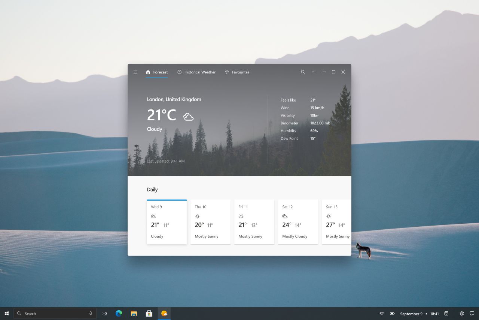The height and width of the screenshot is (320, 479).
Task: Minimize the Weather window
Action: [324, 72]
